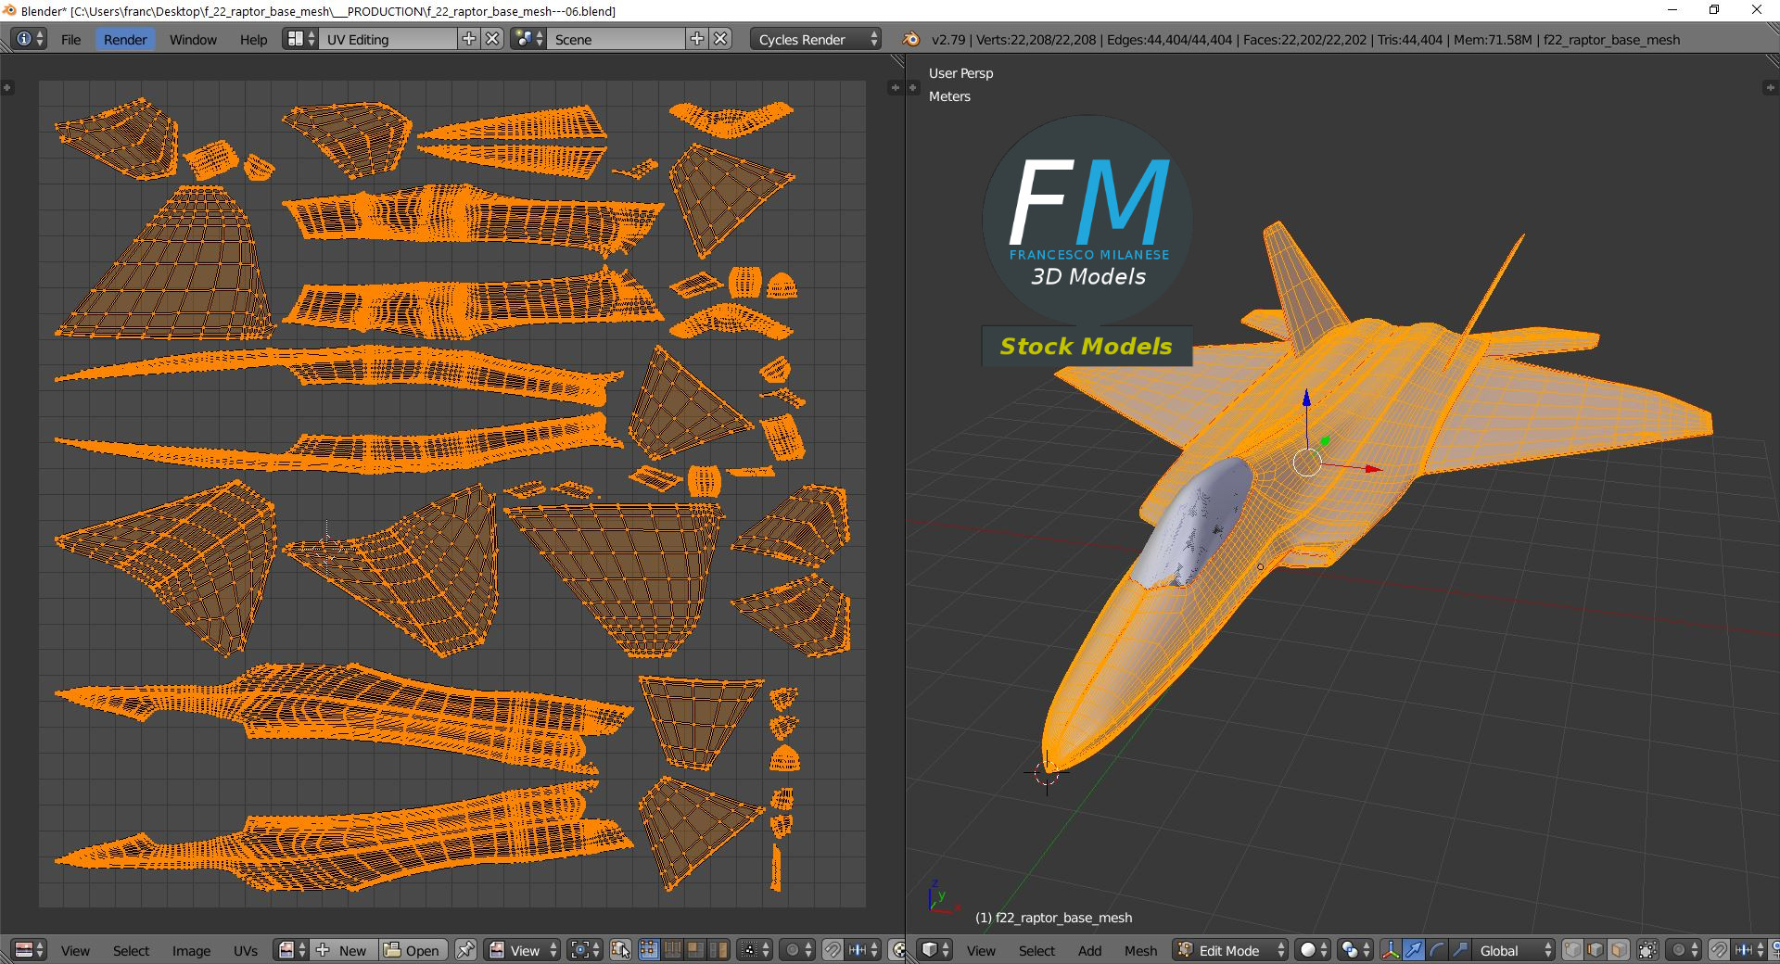
Task: Browse images to link in UV editor
Action: click(291, 950)
